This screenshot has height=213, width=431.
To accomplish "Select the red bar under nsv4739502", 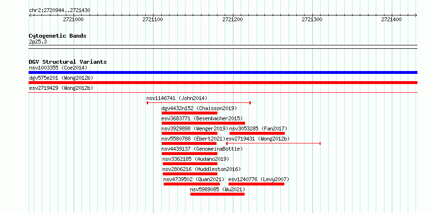I will point(192,184).
